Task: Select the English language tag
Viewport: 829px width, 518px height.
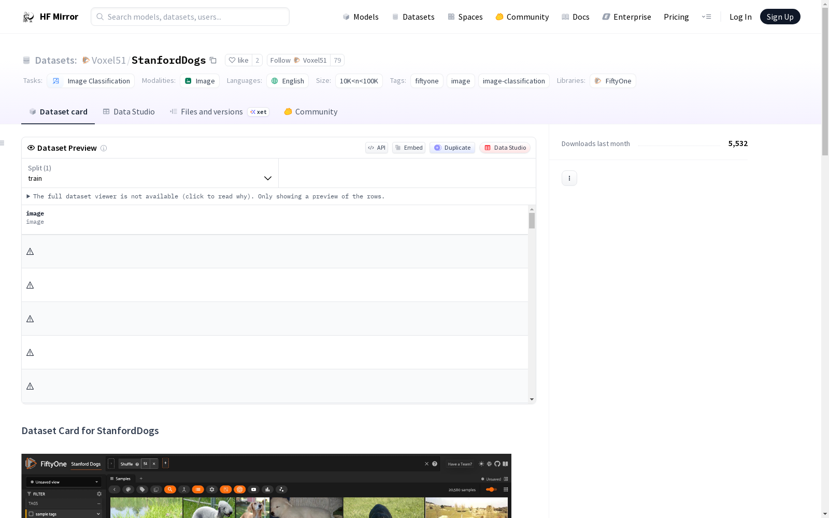Action: pos(288,81)
